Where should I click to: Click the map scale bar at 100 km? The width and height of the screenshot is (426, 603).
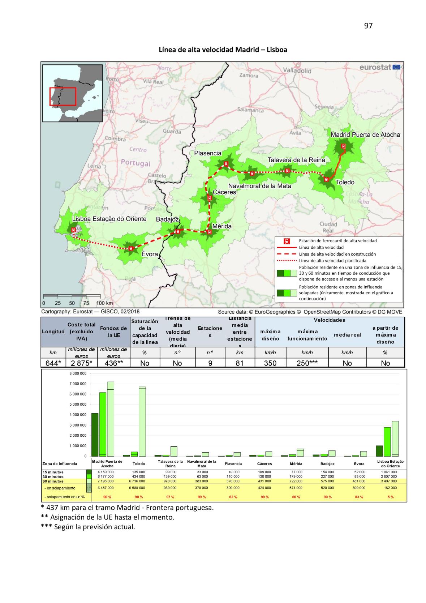pyautogui.click(x=104, y=297)
